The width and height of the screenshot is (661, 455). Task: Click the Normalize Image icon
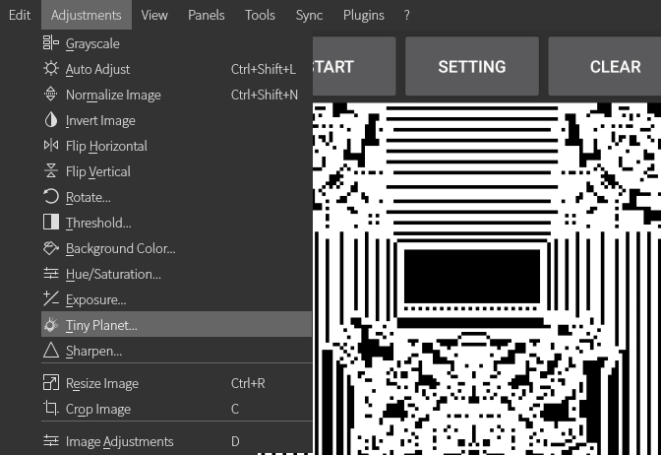tap(51, 95)
